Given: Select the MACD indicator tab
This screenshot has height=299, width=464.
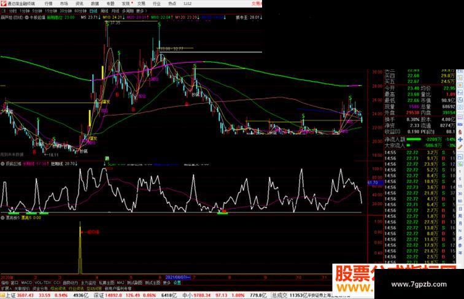Looking at the screenshot, I should 26,283.
